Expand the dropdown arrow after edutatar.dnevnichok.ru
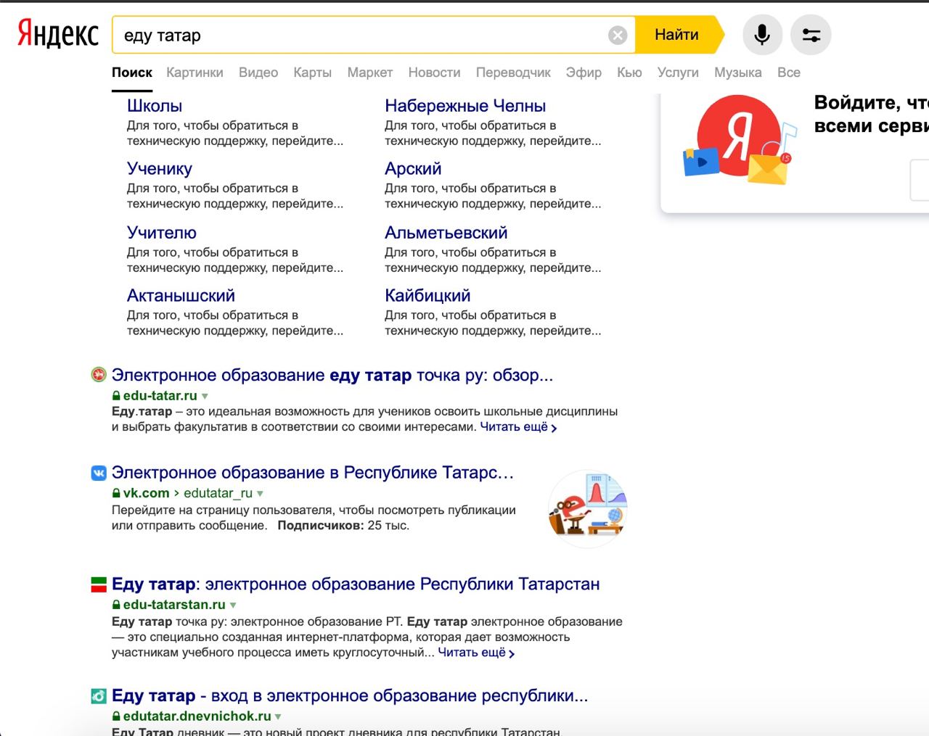Viewport: 929px width, 736px height. (x=278, y=717)
